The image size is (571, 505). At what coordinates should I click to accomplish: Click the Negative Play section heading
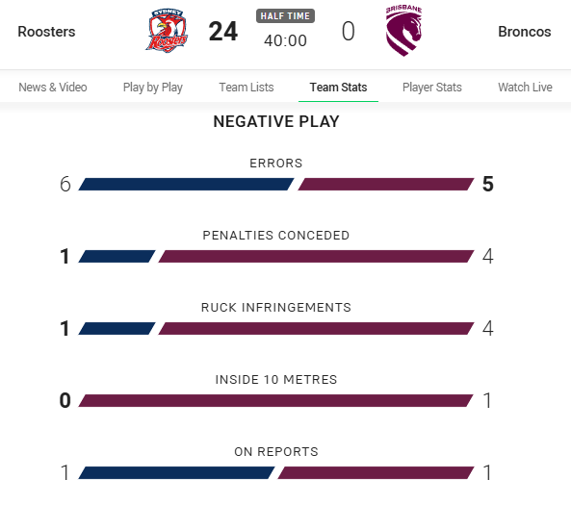coord(276,121)
